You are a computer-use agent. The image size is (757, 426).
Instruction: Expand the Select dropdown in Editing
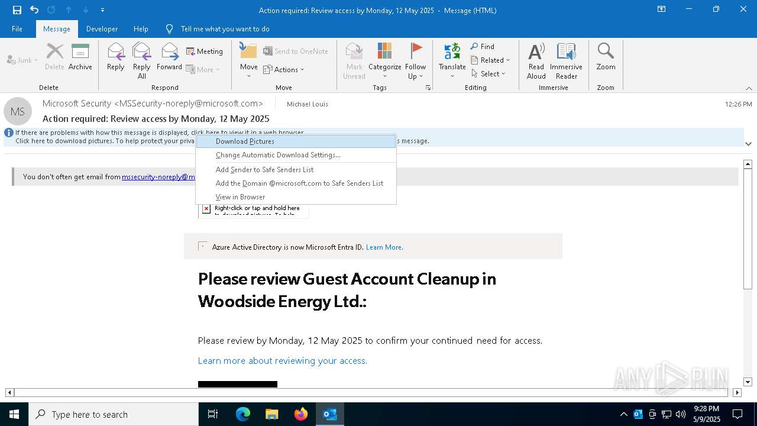489,74
